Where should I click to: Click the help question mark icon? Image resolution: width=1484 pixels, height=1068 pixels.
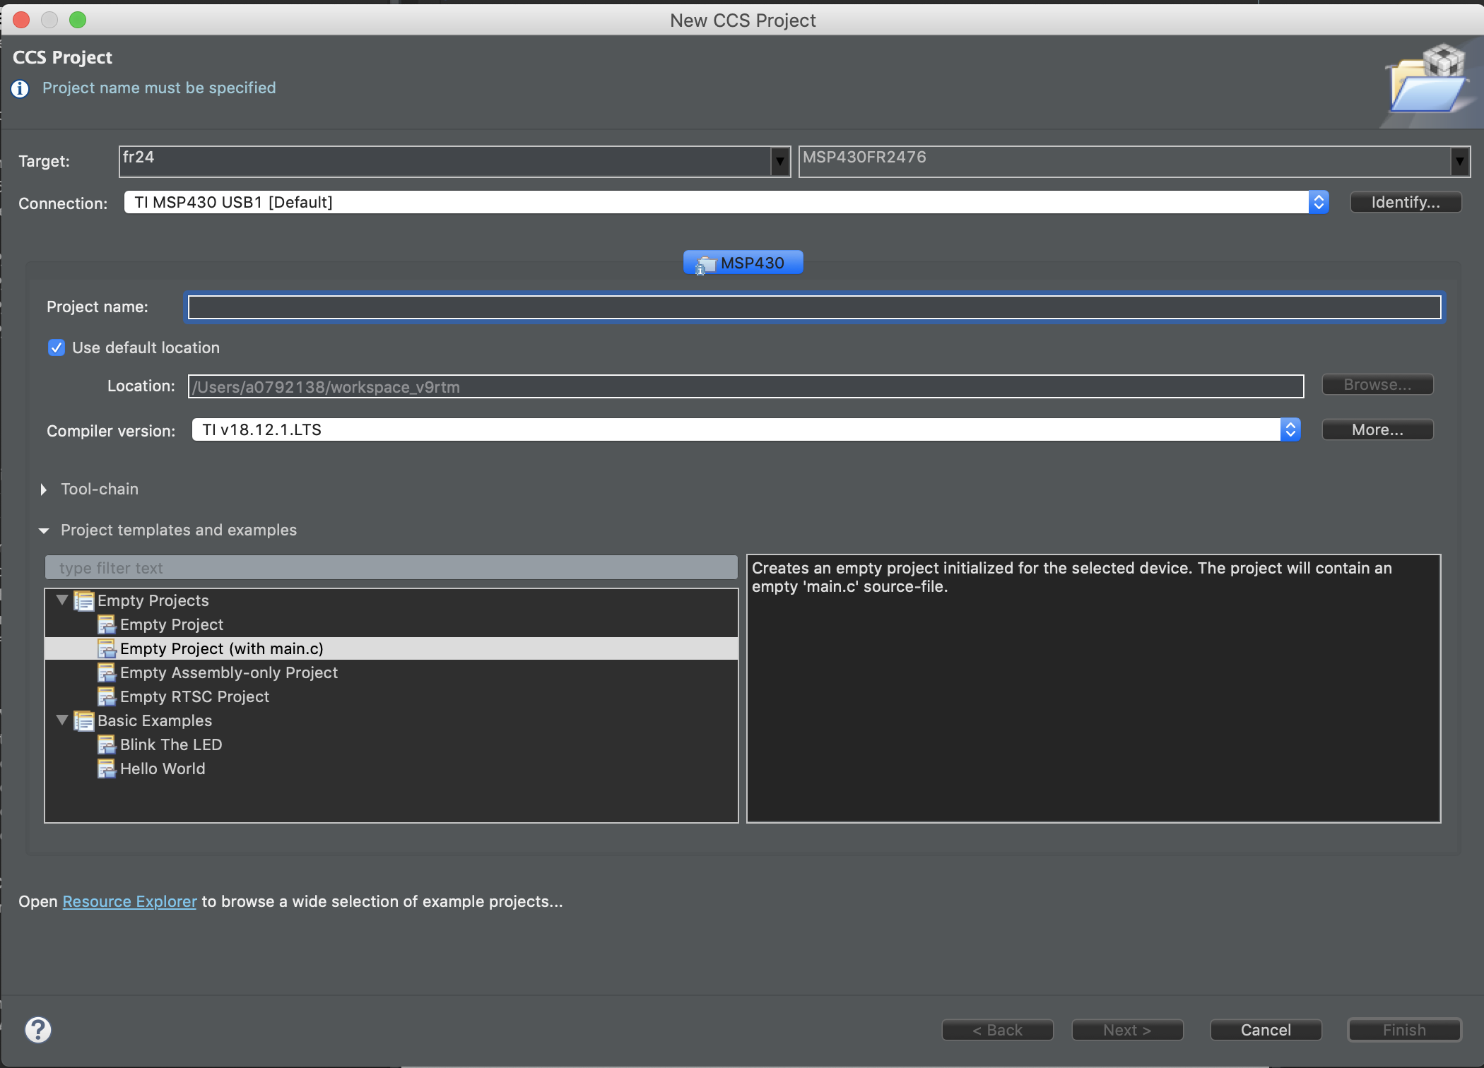(38, 1029)
